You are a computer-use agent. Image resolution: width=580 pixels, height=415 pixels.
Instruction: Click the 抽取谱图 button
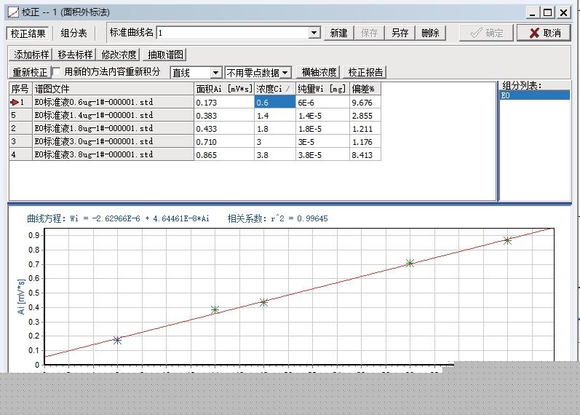(x=165, y=55)
